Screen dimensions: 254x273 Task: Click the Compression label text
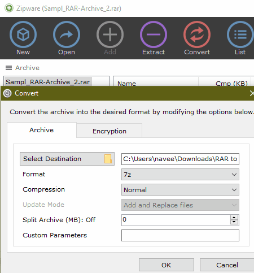pos(43,189)
